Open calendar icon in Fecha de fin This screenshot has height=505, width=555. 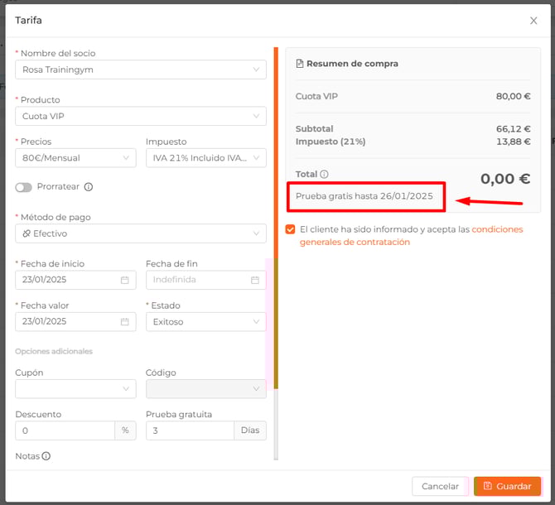coord(255,280)
